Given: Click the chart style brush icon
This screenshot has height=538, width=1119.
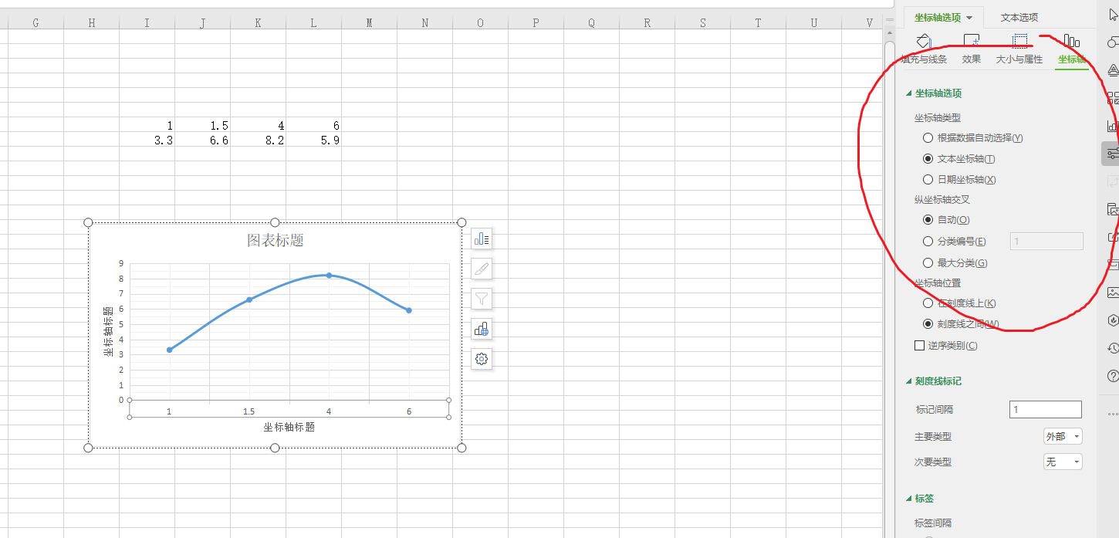Looking at the screenshot, I should [482, 269].
